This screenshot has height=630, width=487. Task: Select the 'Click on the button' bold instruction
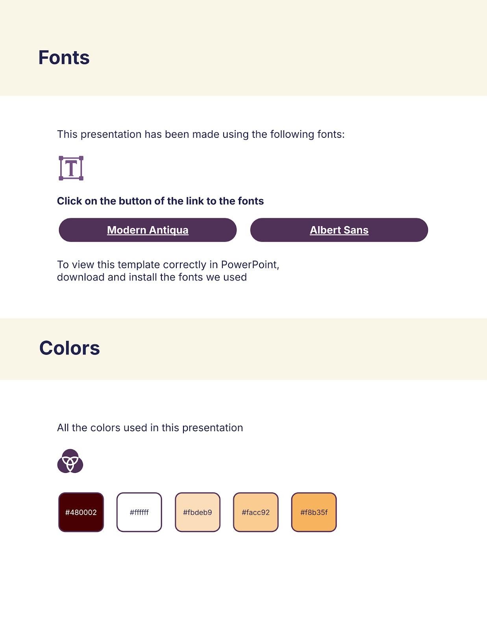[x=160, y=201]
